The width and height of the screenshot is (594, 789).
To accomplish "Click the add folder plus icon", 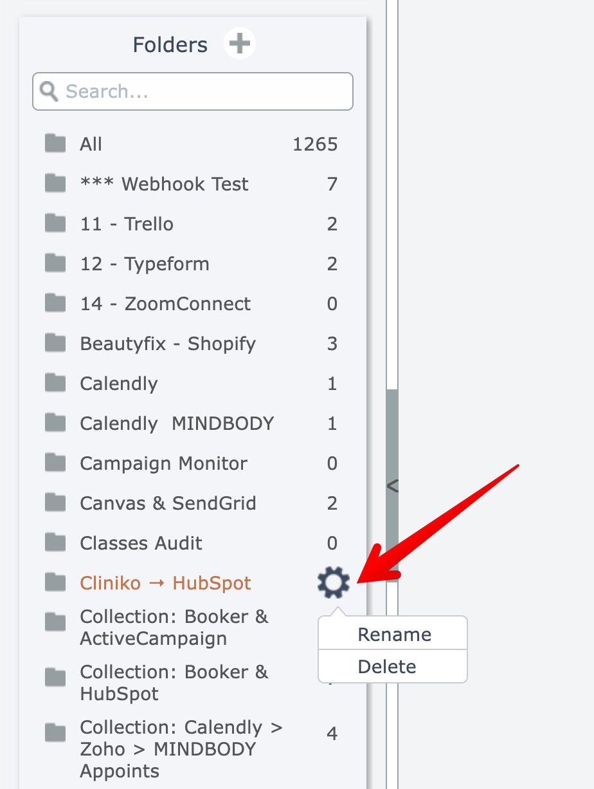I will [240, 44].
